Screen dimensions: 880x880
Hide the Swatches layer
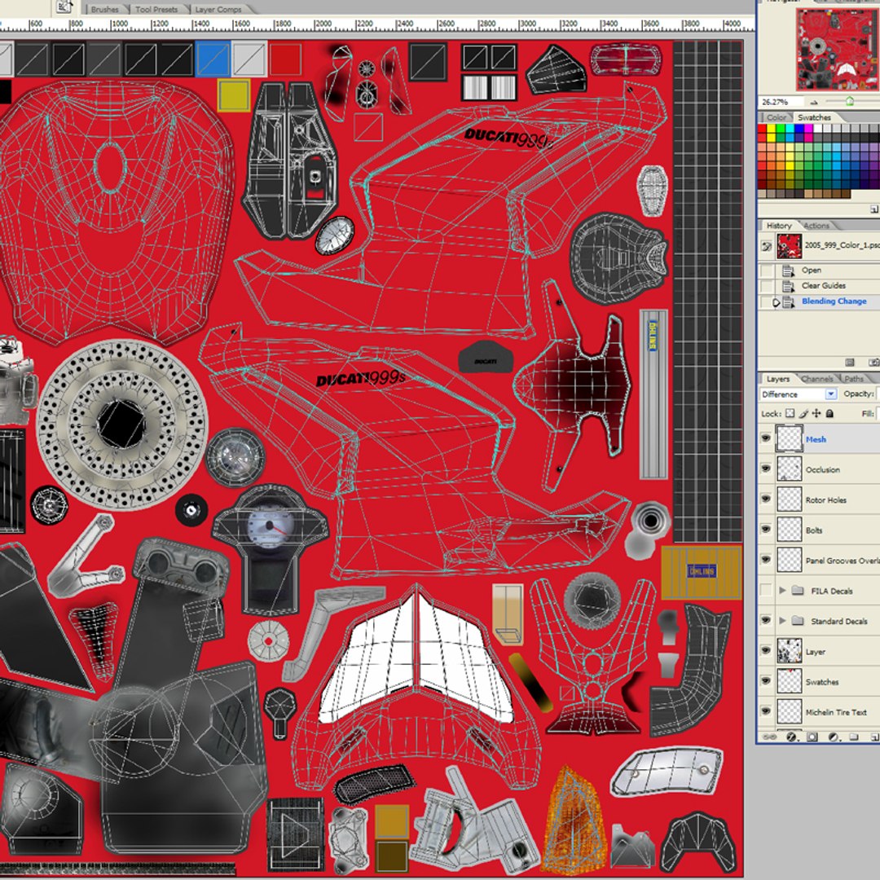[x=766, y=680]
